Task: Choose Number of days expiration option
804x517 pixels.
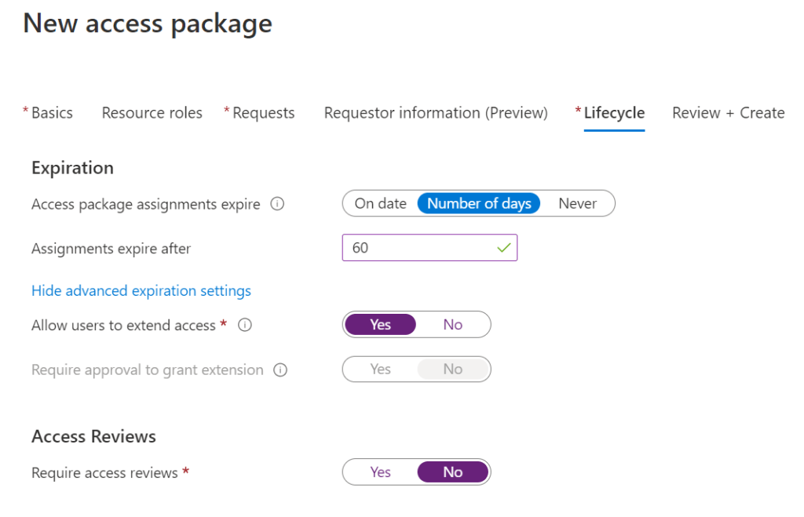Action: tap(479, 204)
